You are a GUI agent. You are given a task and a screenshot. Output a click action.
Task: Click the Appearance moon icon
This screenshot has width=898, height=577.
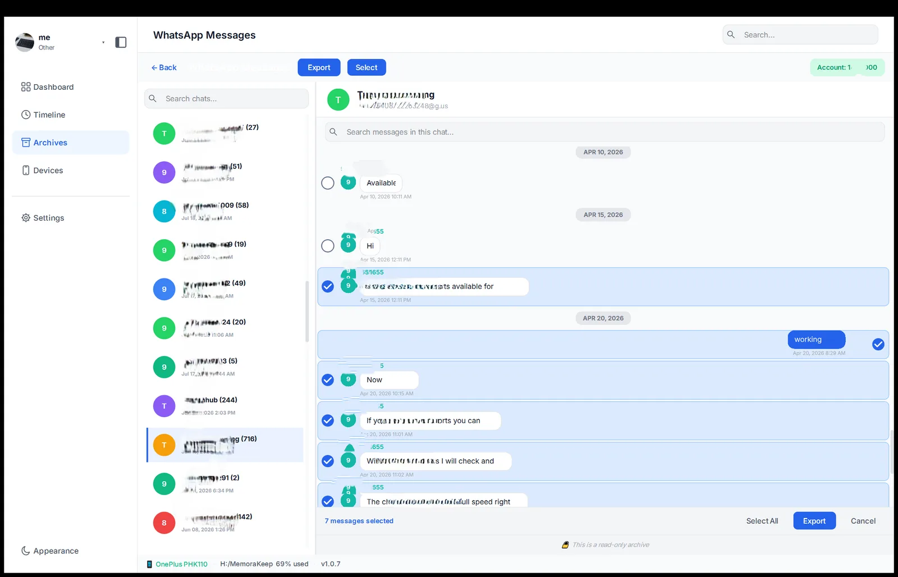point(26,551)
